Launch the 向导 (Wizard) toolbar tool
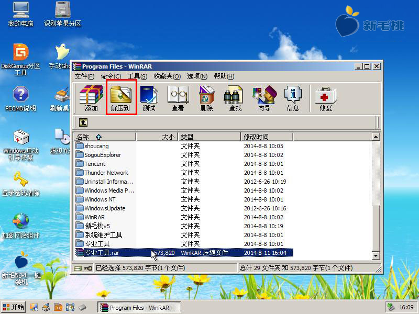Screen dimensions: 419x314 pos(264,98)
